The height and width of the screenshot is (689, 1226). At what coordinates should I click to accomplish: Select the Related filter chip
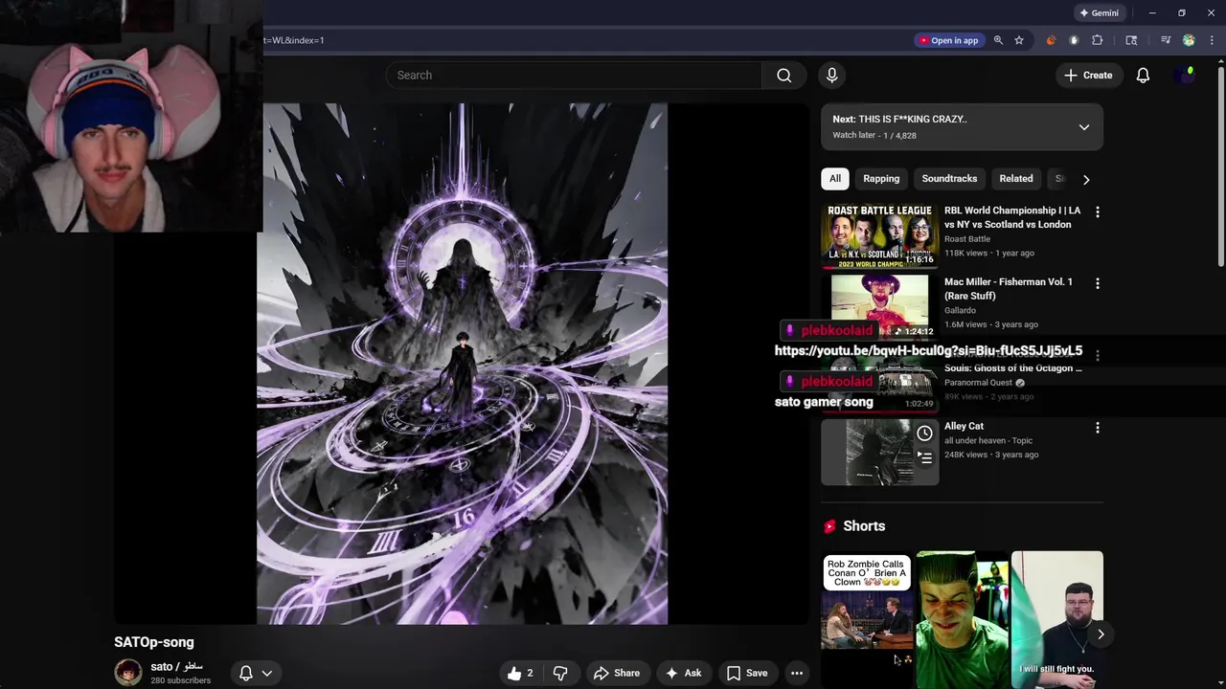[1016, 179]
